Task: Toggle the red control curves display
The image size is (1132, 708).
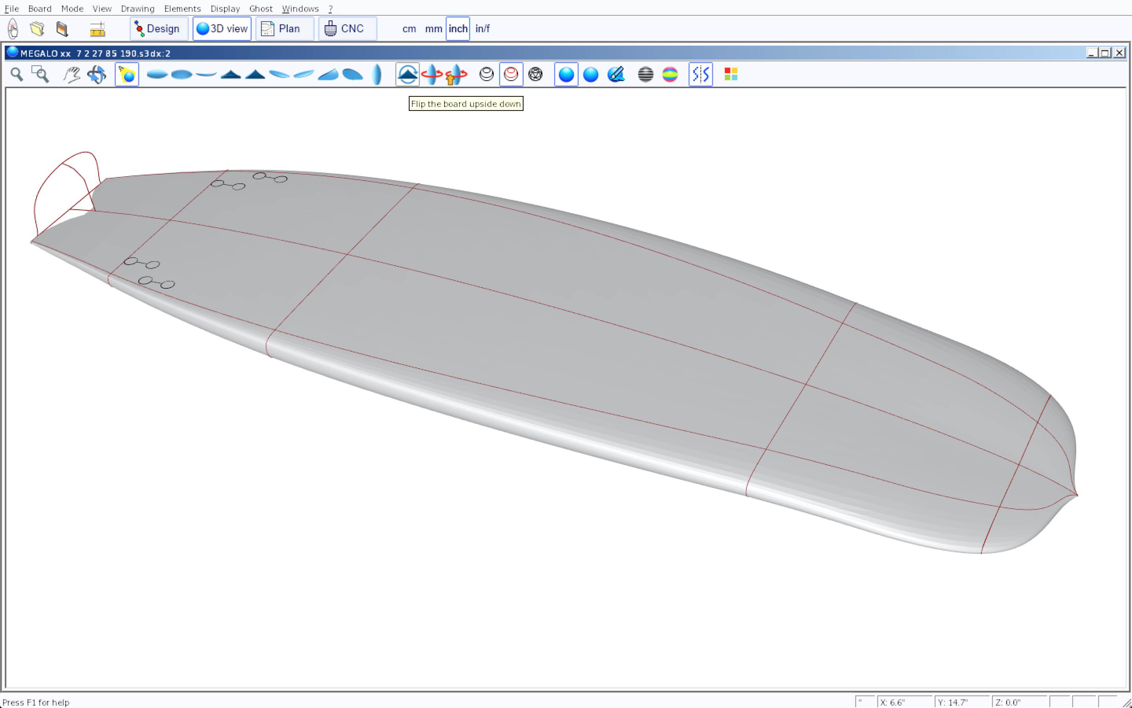Action: [x=511, y=74]
